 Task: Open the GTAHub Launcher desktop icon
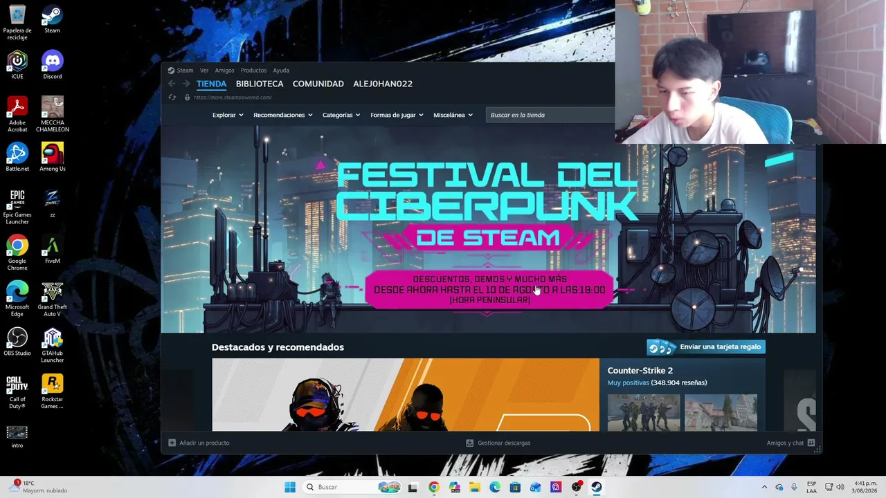pos(52,345)
